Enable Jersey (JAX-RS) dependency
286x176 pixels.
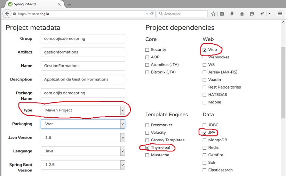click(205, 72)
